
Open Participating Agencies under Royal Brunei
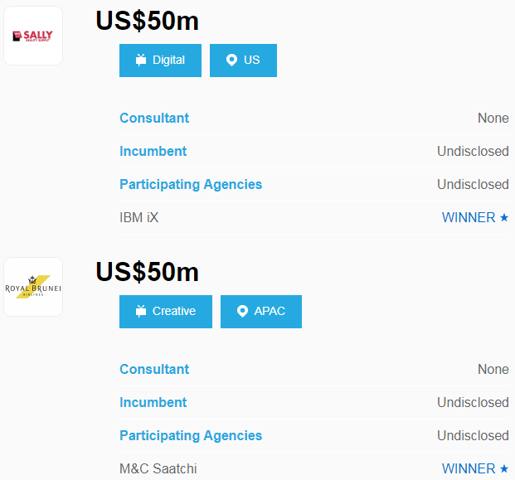tap(191, 436)
